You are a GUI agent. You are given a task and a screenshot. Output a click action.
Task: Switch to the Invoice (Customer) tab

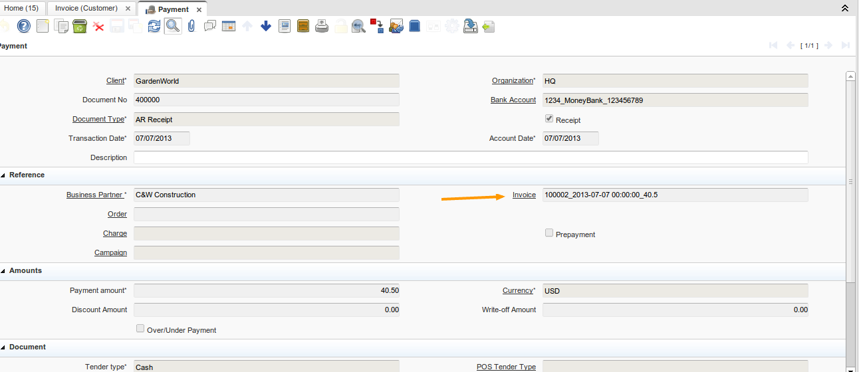86,9
